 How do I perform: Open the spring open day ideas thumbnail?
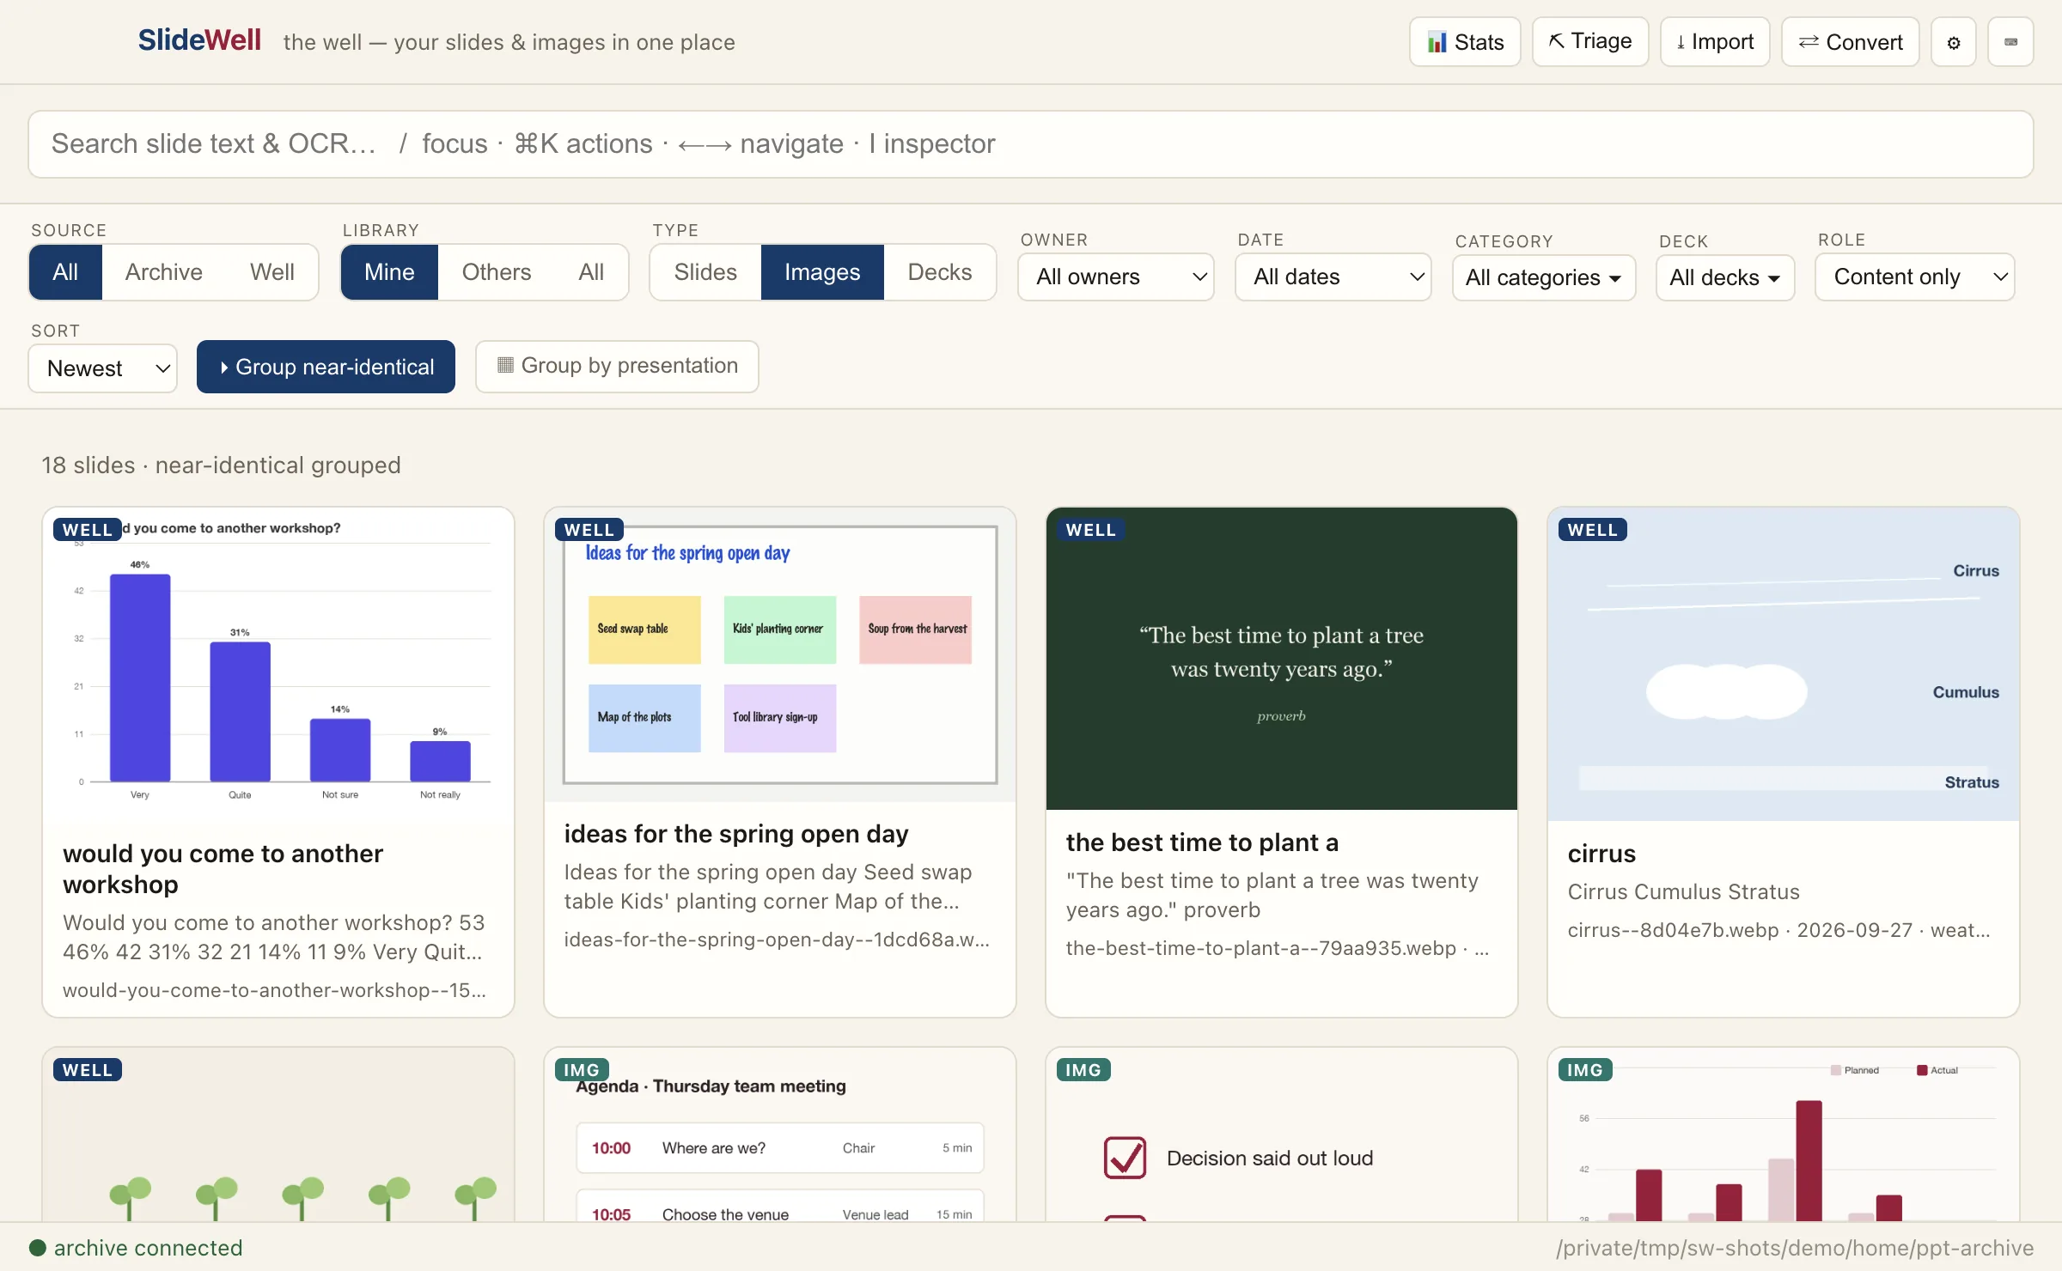(780, 654)
